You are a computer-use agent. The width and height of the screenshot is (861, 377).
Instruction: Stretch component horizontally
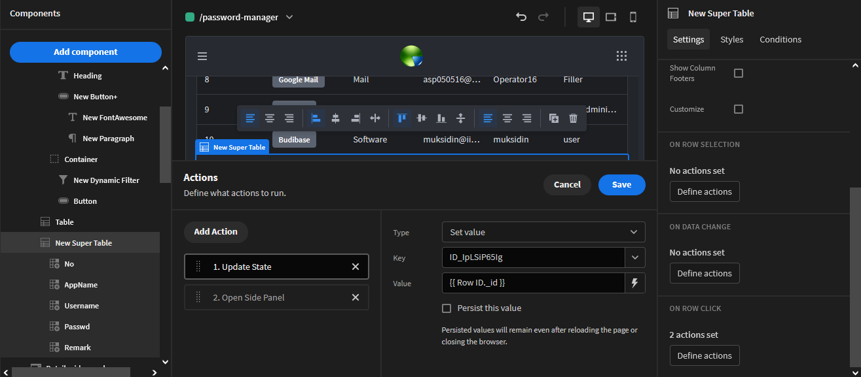375,118
